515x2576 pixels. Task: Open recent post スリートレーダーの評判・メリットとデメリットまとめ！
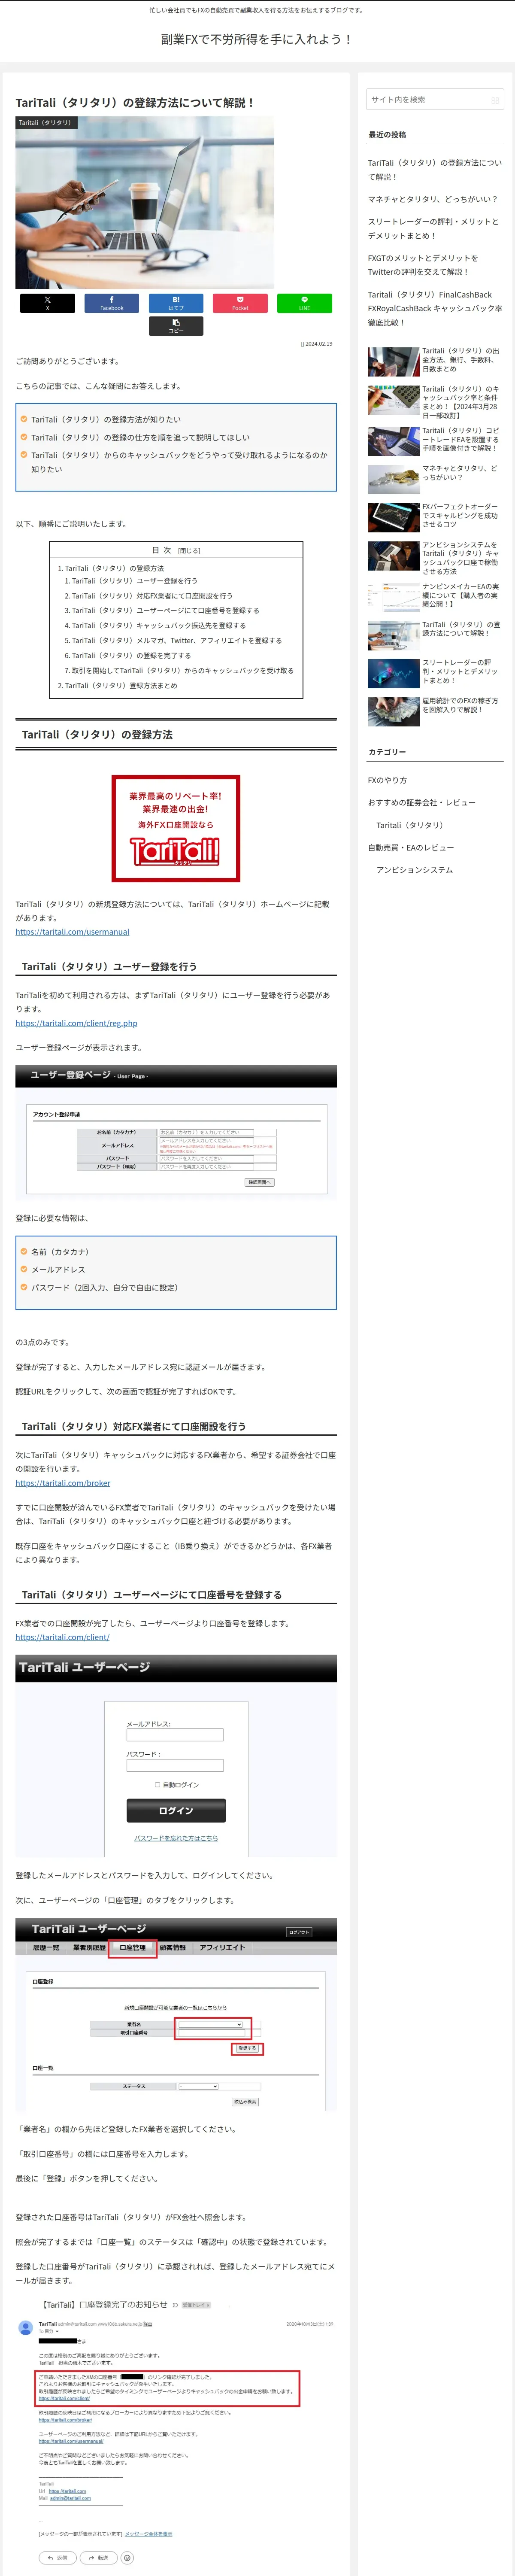(433, 228)
